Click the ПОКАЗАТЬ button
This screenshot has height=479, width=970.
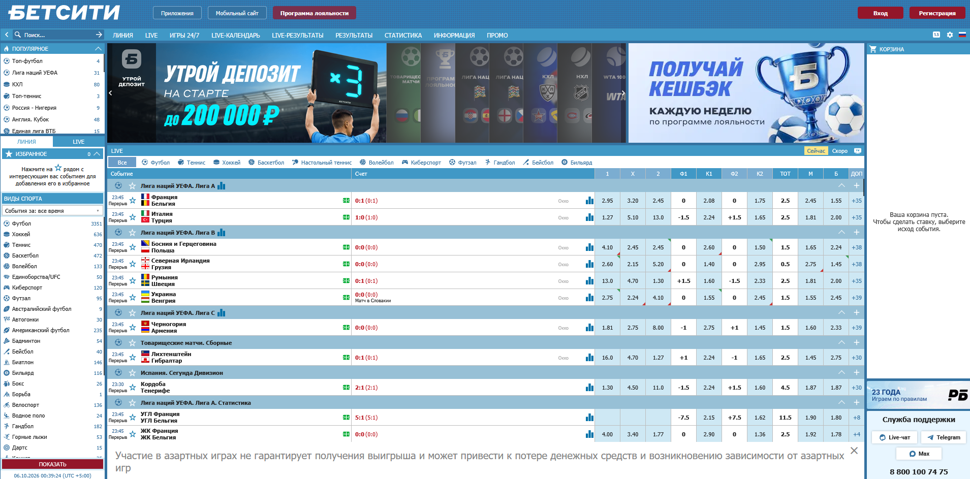pyautogui.click(x=52, y=464)
